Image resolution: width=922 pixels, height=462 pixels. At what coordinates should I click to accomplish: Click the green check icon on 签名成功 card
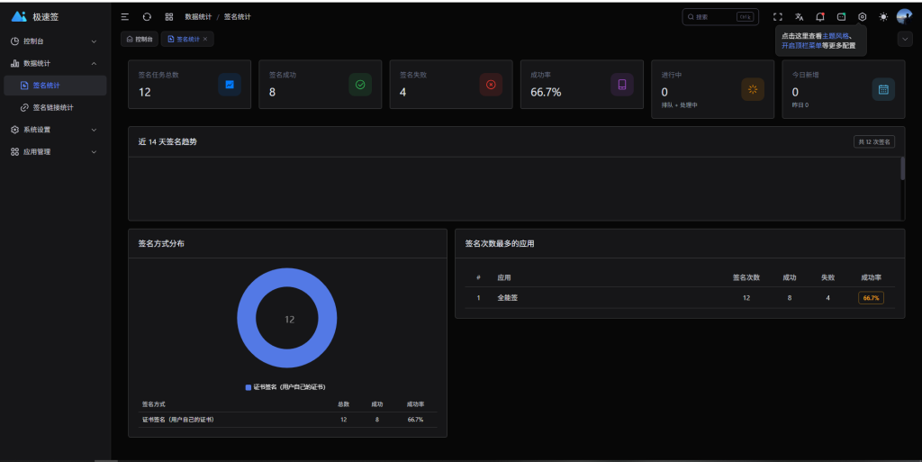click(x=360, y=85)
